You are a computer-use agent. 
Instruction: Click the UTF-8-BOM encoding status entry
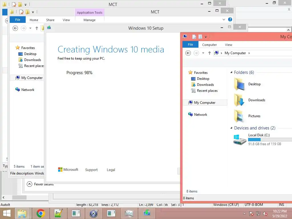tap(254, 205)
